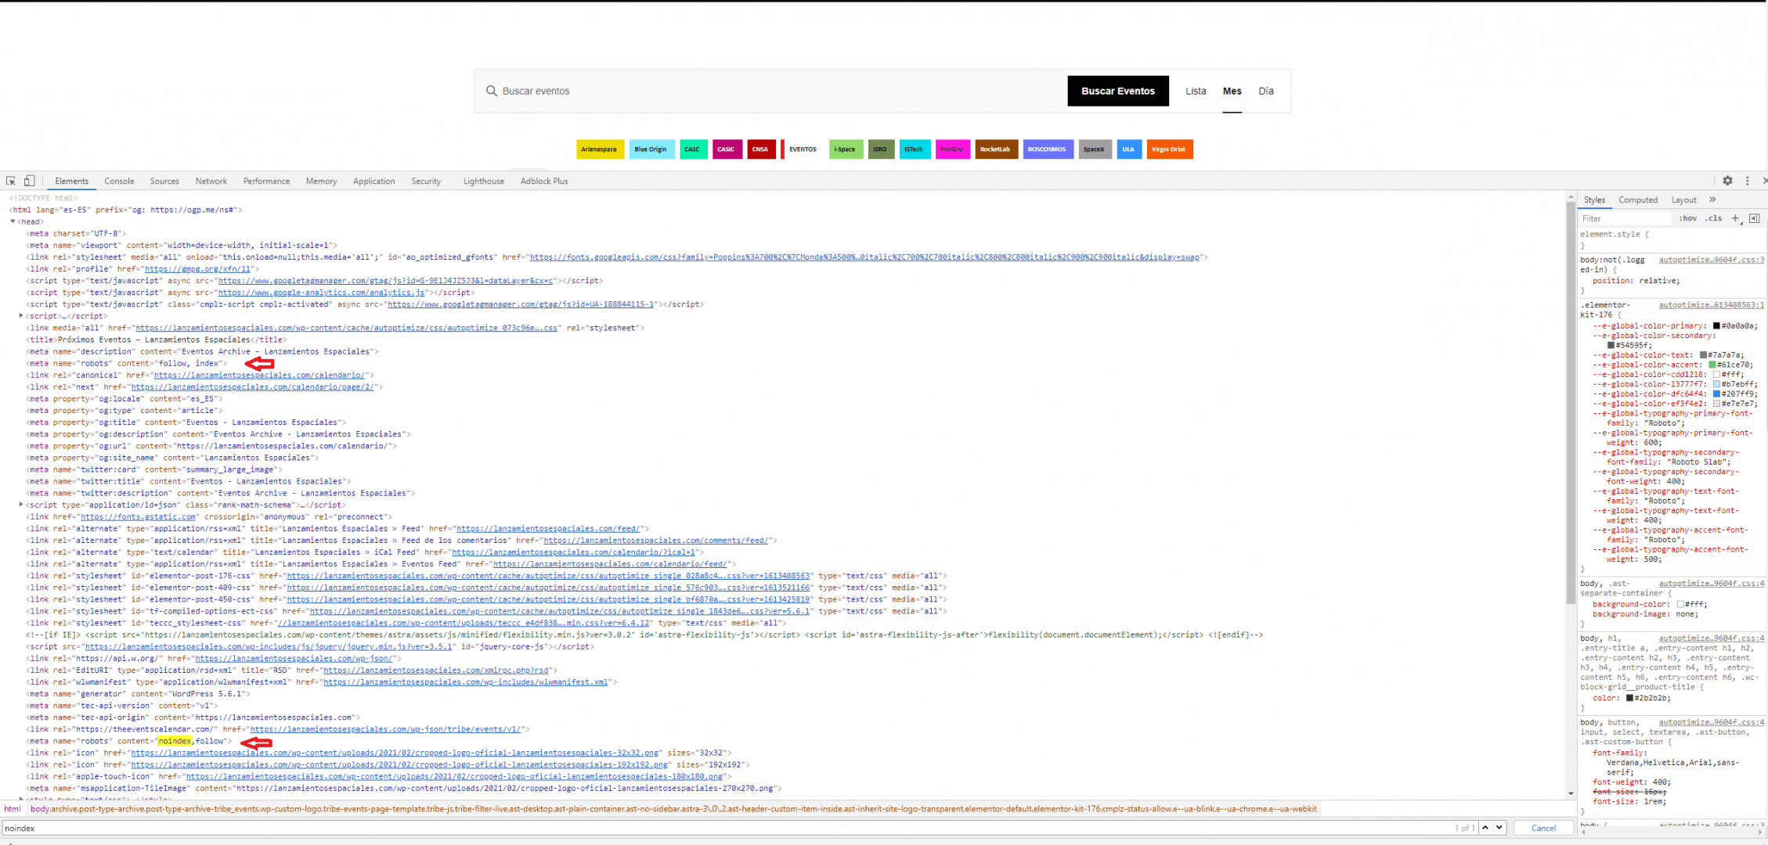The image size is (1768, 845).
Task: Click the CNSA category tag
Action: click(x=760, y=149)
